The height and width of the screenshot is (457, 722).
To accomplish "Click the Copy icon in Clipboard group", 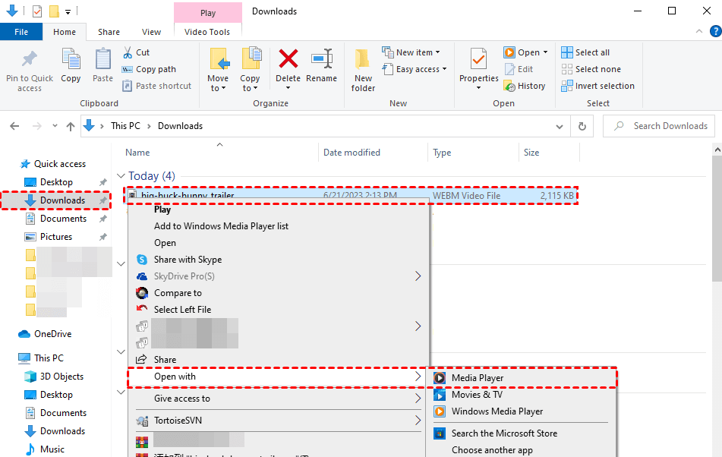I will pos(71,59).
